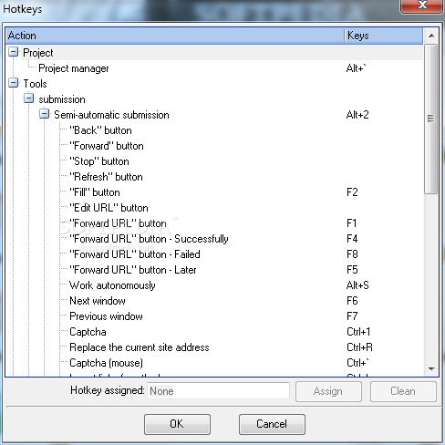The image size is (445, 445).
Task: Click the Ctrl+R hotkey value
Action: coord(359,347)
